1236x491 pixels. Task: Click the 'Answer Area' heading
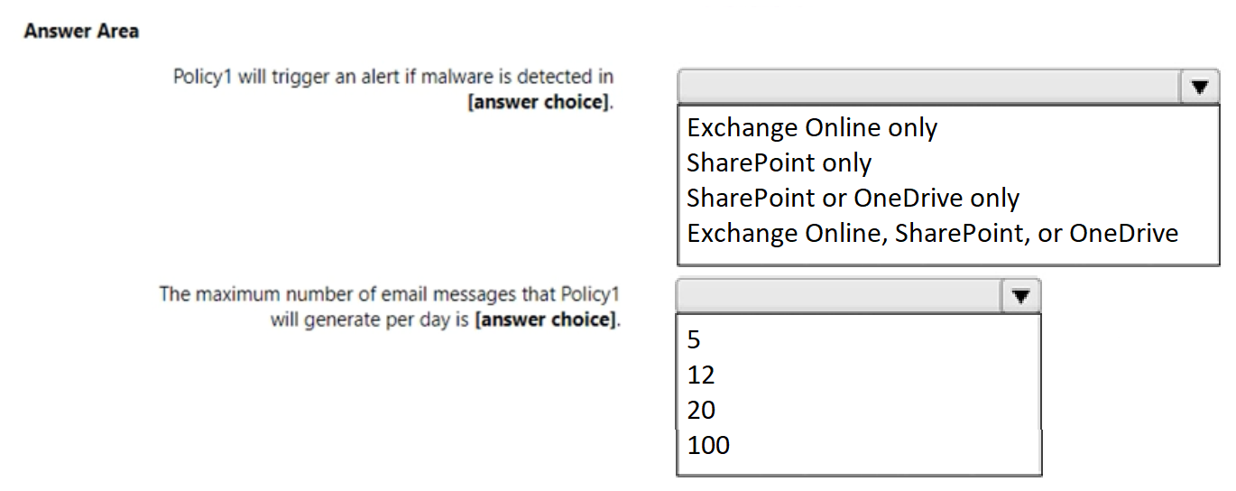point(81,32)
